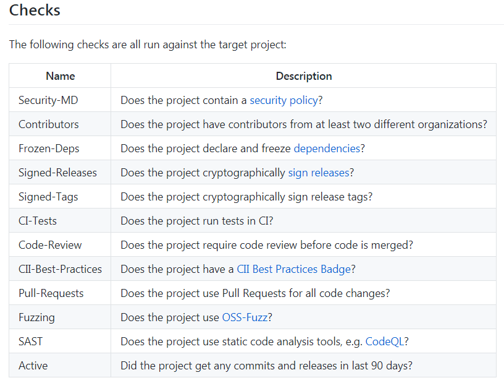Click the Active check description text
The width and height of the screenshot is (504, 383).
[x=266, y=366]
